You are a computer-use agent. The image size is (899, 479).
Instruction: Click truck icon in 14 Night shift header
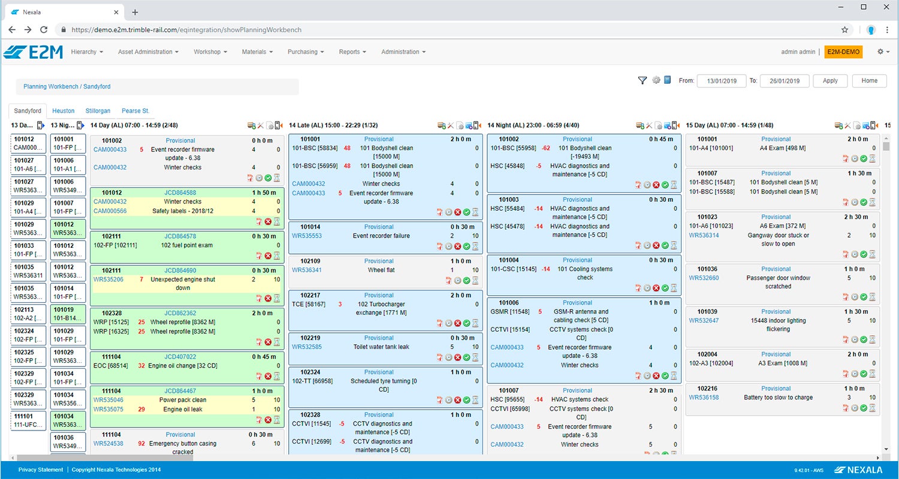tap(640, 126)
